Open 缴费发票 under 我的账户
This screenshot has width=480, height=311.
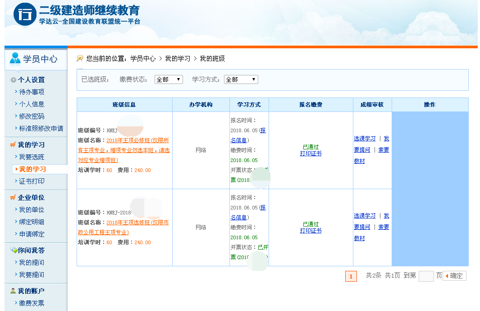[32, 303]
